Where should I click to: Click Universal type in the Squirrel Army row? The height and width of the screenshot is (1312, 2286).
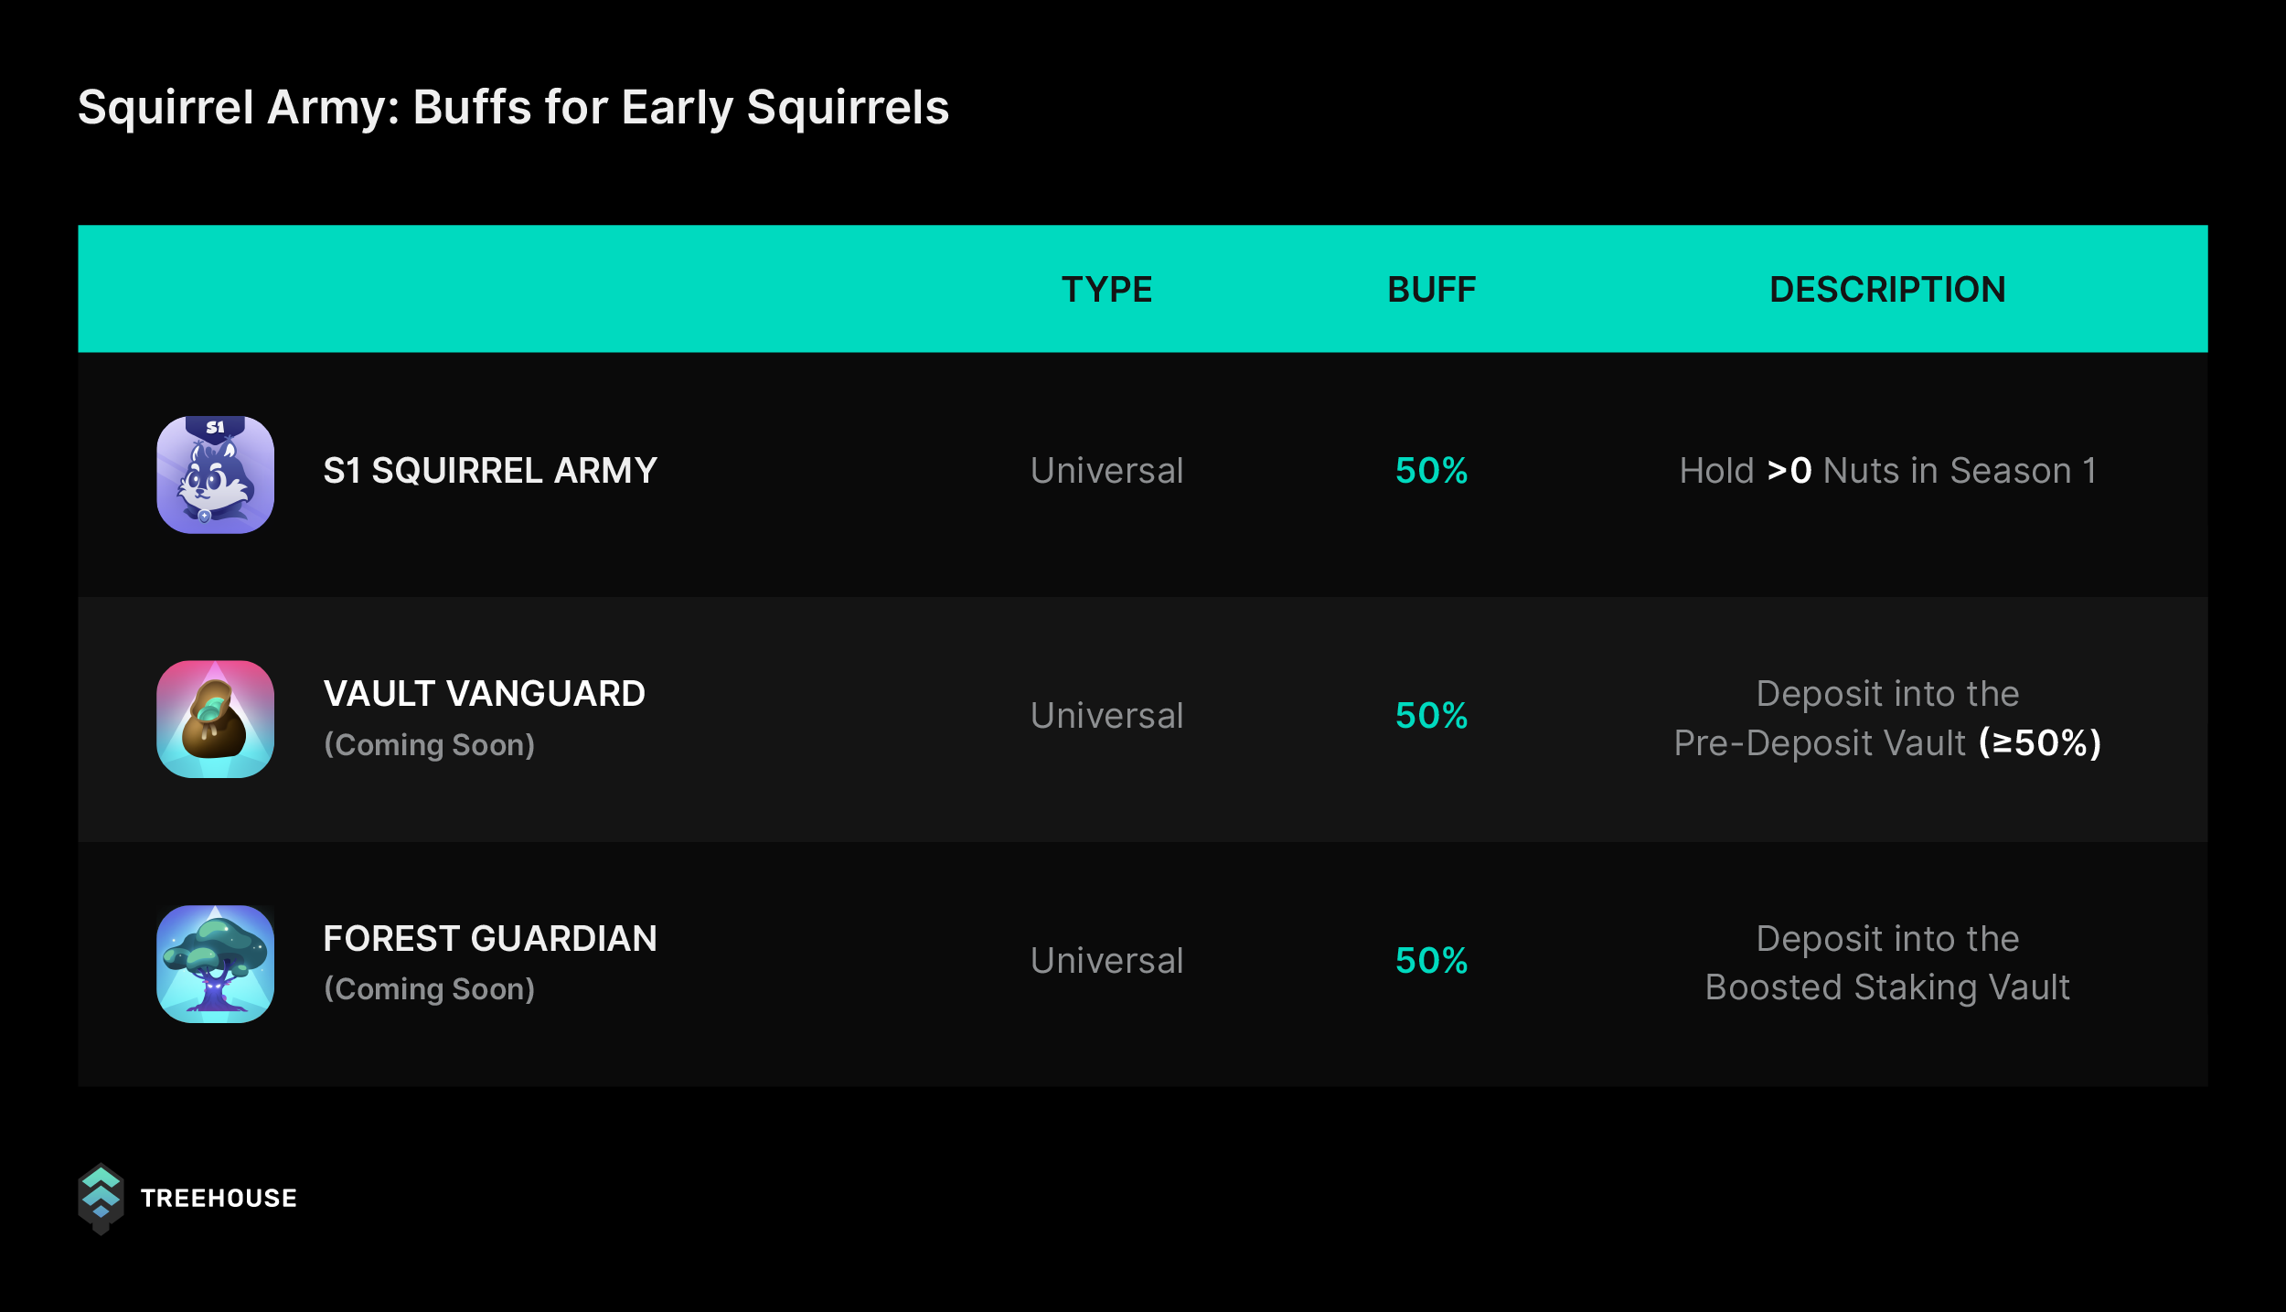(x=1106, y=471)
